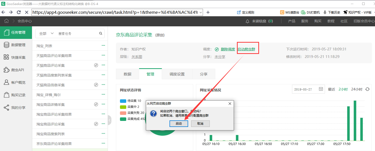Screen dimensions: 375x151
Task: Open the 任务管理 sidebar section
Action: [16, 32]
